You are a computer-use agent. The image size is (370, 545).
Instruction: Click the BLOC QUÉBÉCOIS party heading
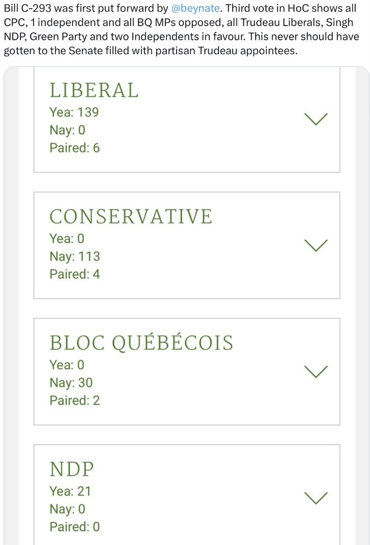[x=141, y=343]
